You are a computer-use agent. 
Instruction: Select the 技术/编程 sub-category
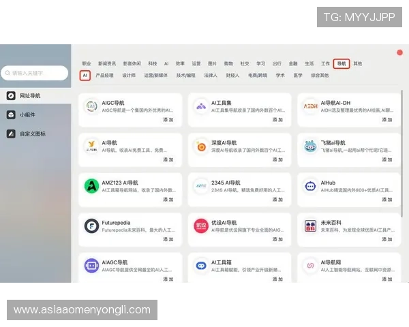[185, 76]
